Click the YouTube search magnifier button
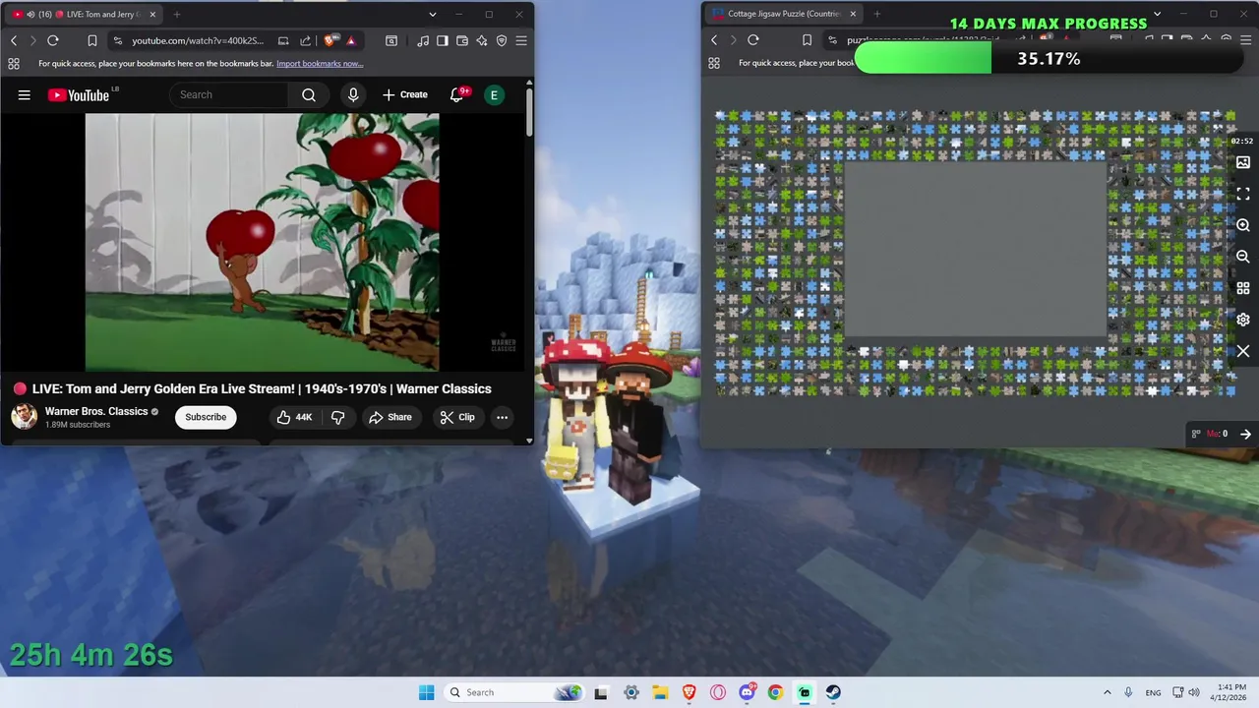1259x708 pixels. (309, 94)
